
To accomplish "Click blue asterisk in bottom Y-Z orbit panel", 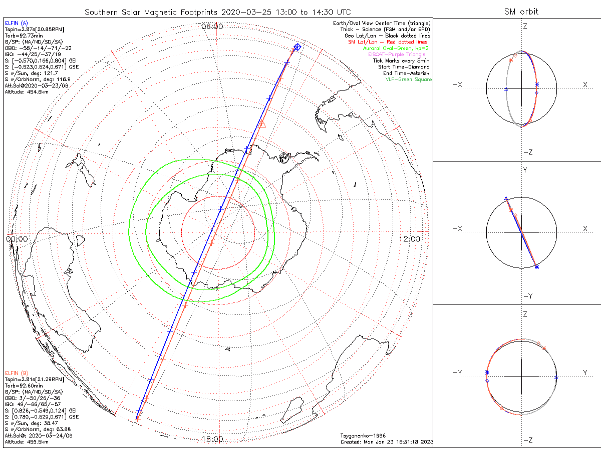I will [x=487, y=372].
